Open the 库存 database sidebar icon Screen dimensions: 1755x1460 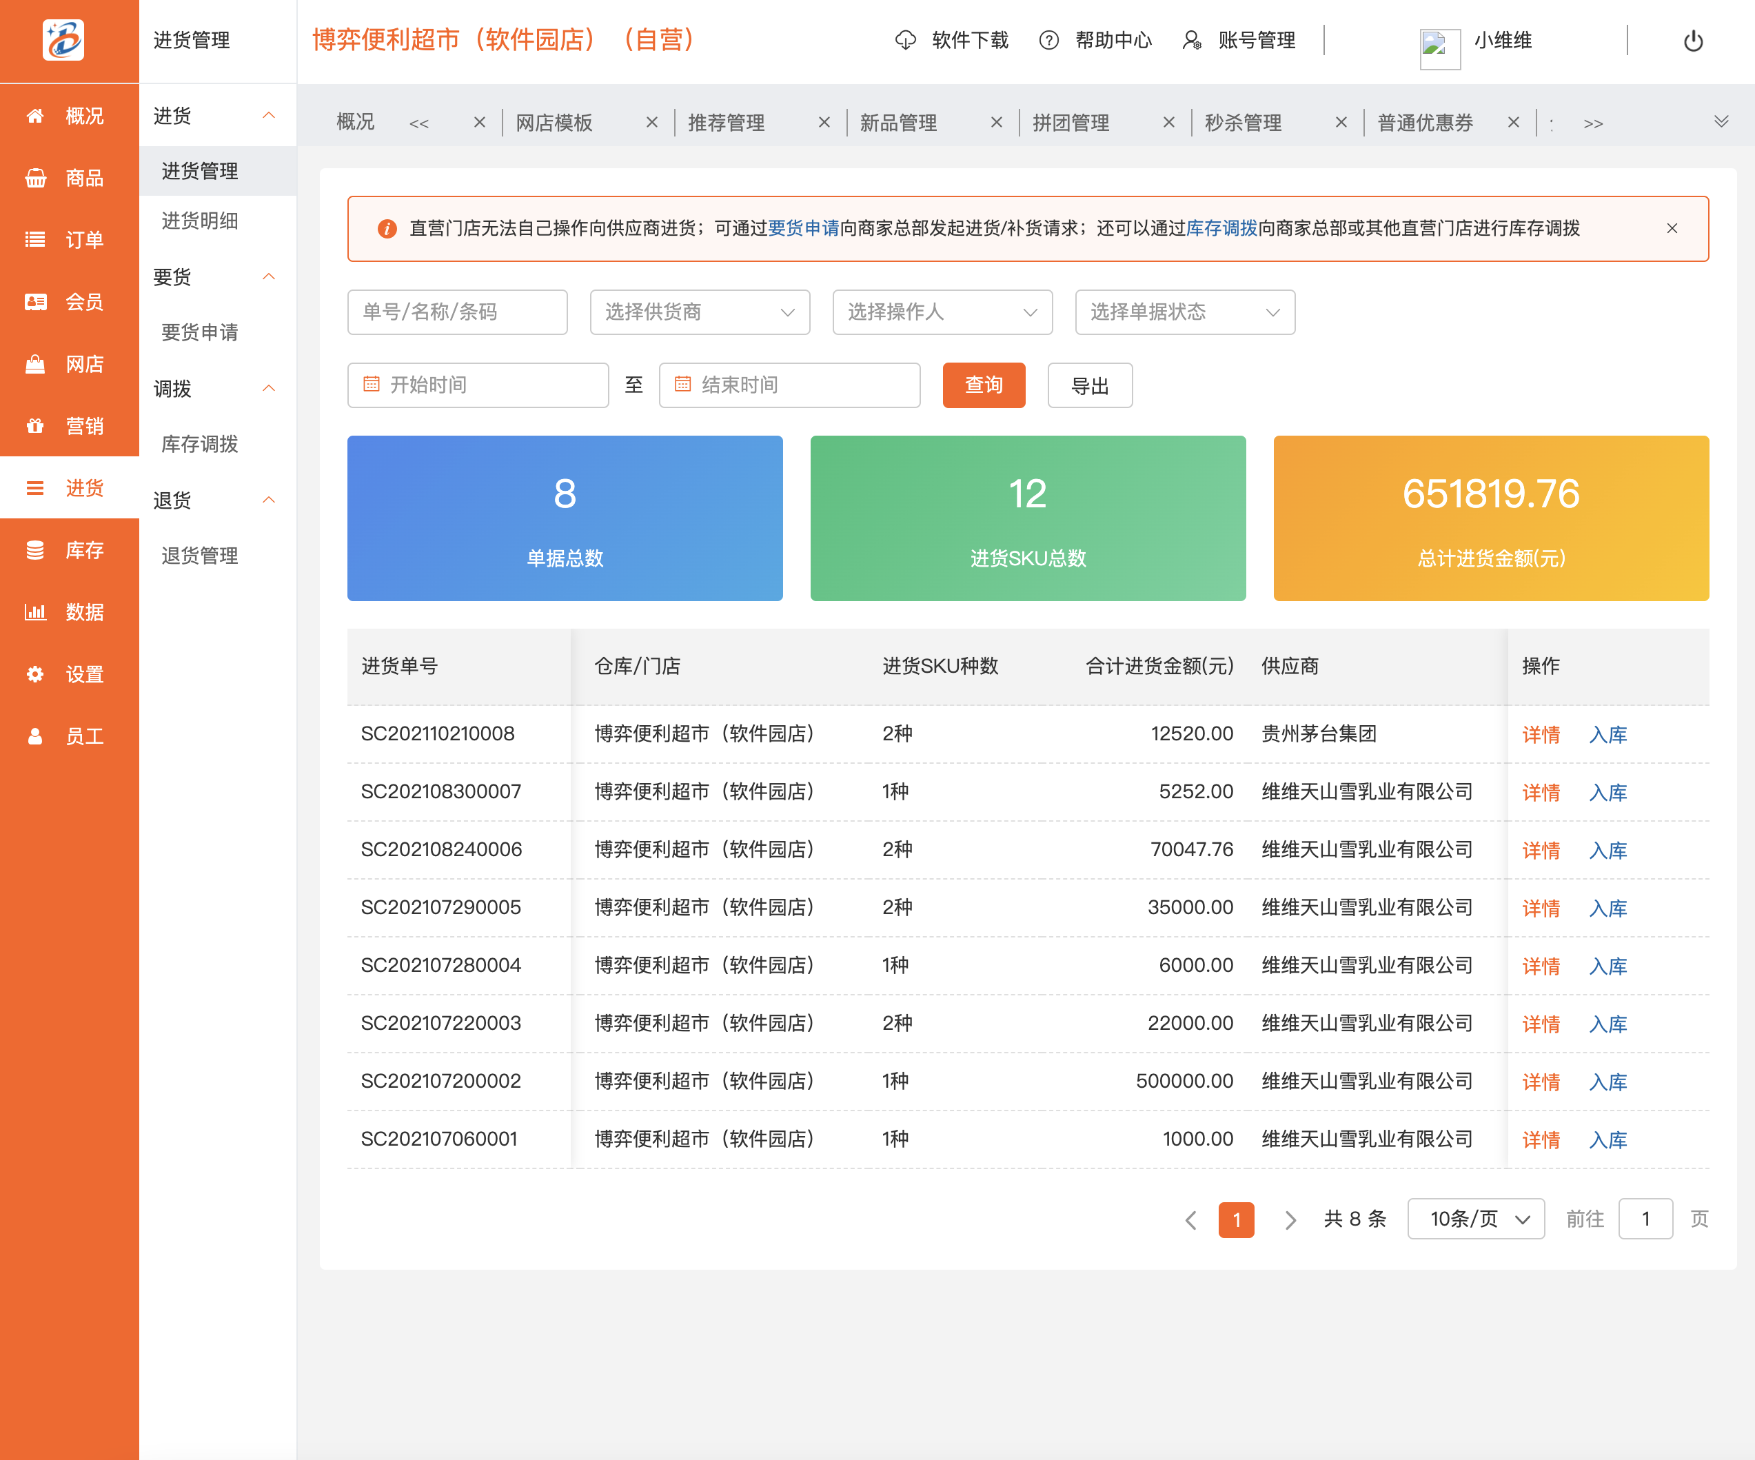tap(35, 550)
